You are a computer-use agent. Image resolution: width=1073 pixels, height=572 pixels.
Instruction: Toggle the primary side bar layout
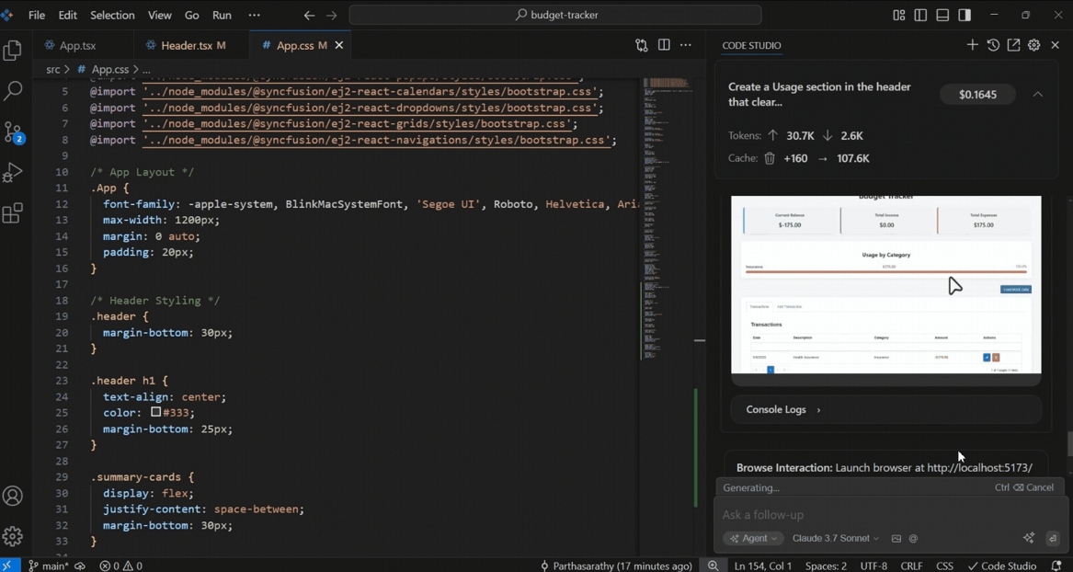pos(920,16)
